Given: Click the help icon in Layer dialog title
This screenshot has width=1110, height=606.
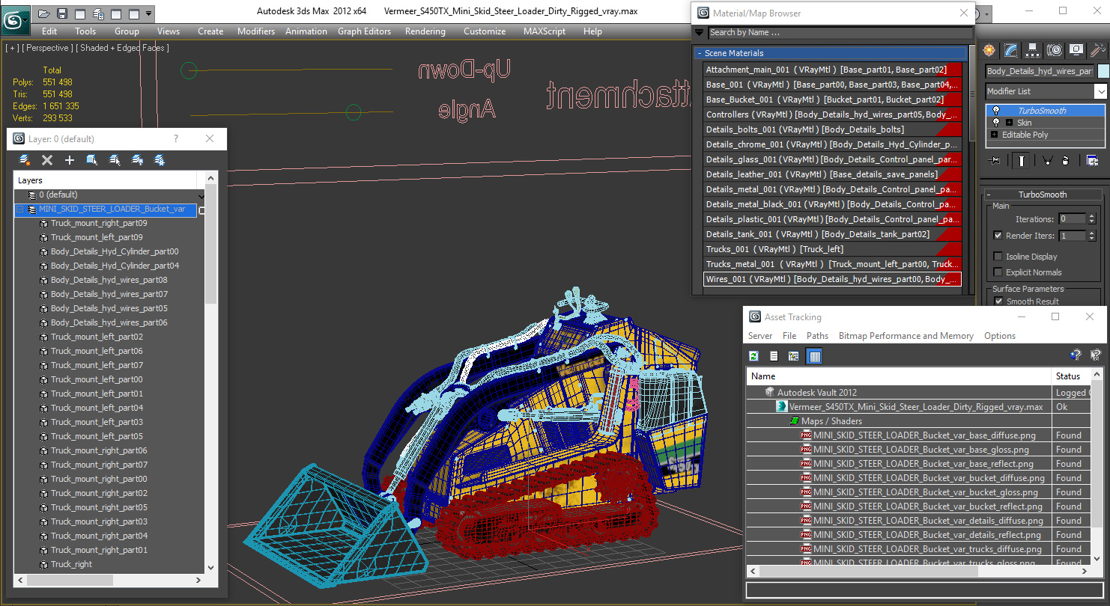Looking at the screenshot, I should [x=176, y=138].
